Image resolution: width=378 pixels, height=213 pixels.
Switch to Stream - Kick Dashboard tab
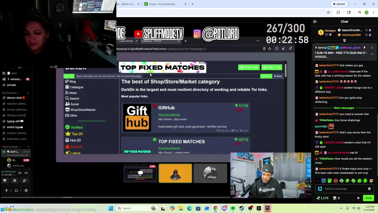coord(162,4)
